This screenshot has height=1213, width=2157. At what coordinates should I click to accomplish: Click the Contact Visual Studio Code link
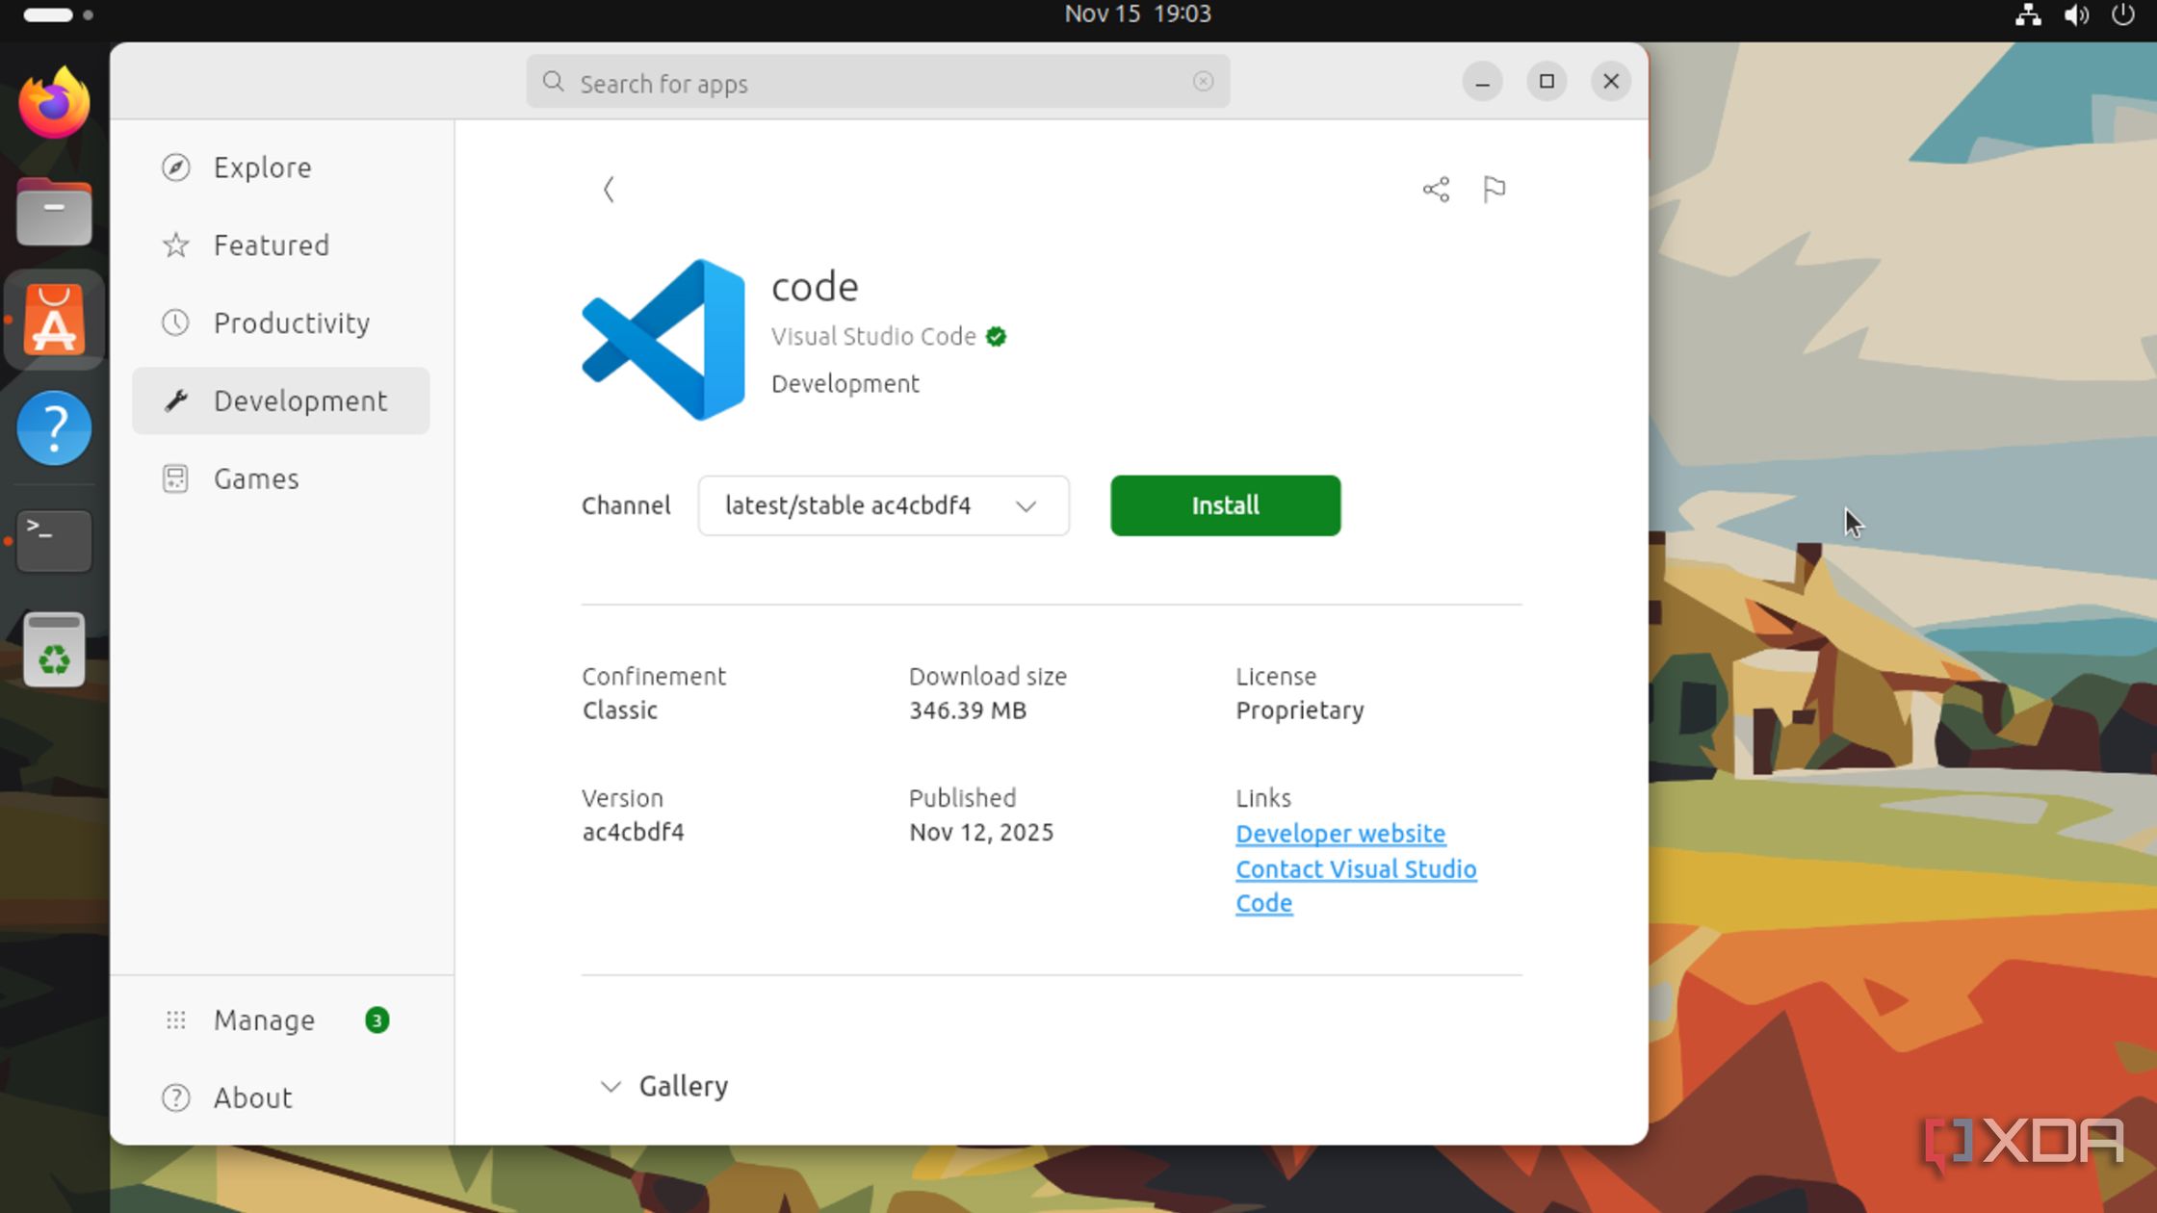click(1355, 869)
